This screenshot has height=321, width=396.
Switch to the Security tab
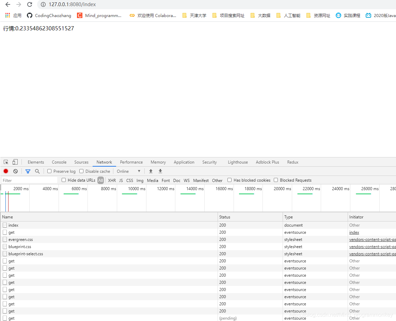coord(210,162)
